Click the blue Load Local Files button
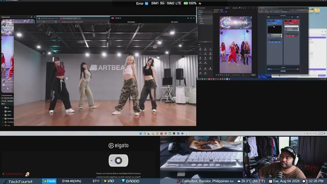The image size is (327, 184). coord(275,23)
